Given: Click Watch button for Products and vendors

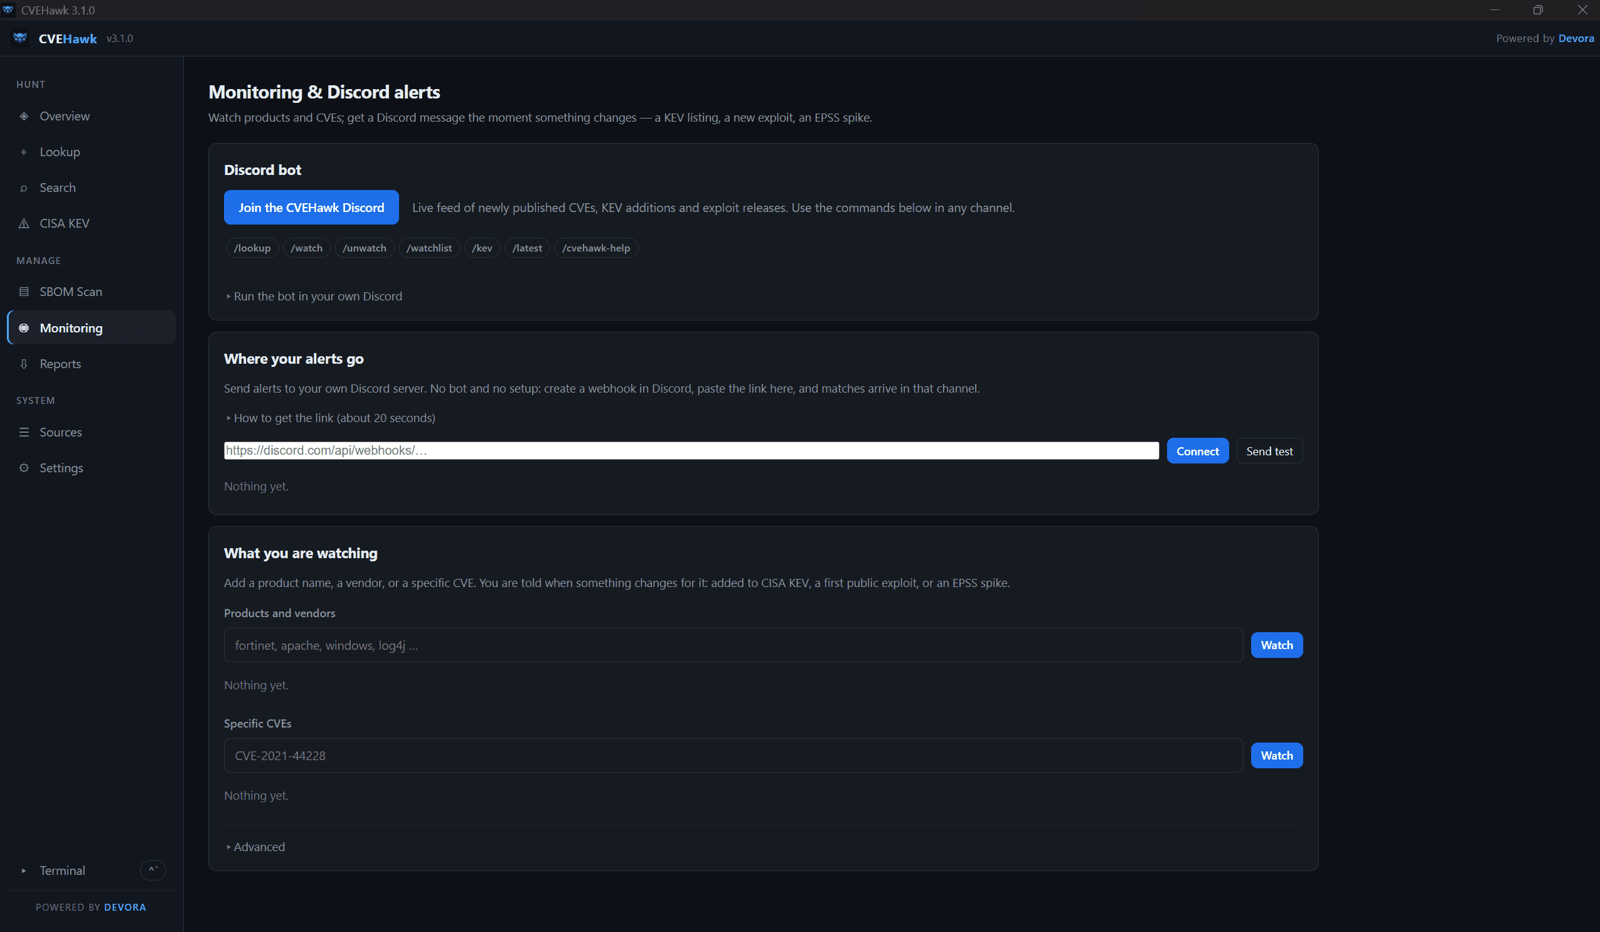Looking at the screenshot, I should click(1276, 645).
